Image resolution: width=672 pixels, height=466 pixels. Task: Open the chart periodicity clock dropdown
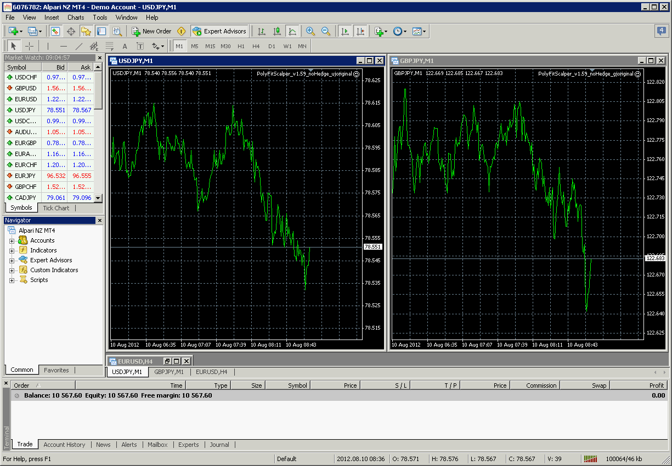(400, 31)
